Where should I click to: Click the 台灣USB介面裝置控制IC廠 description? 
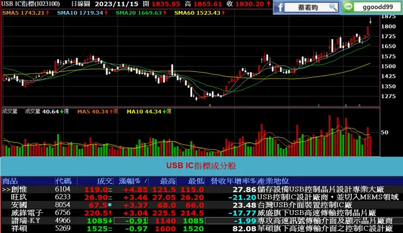(304, 205)
